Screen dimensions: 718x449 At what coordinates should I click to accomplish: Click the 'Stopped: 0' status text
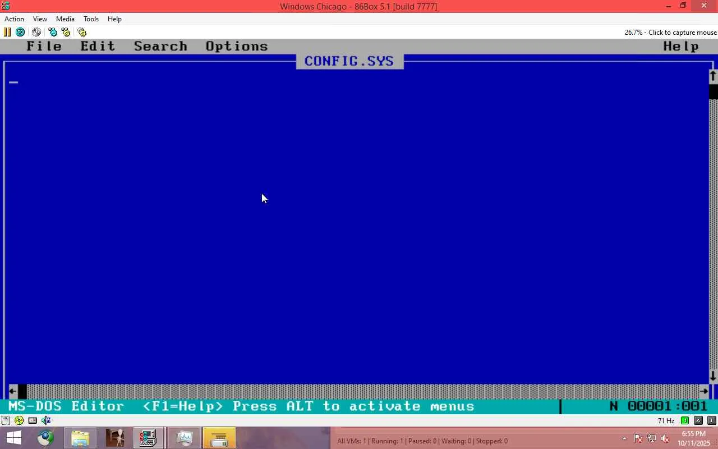pos(492,441)
